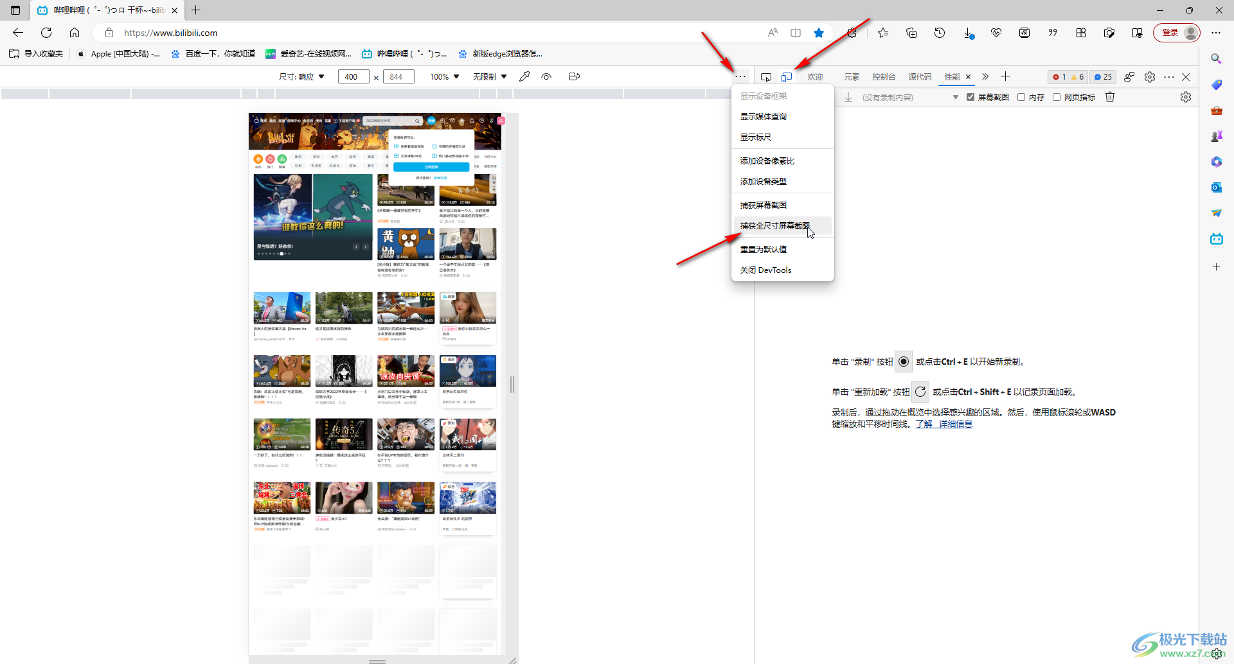Add a new DevTools tool with plus
Viewport: 1234px width, 664px height.
(x=1006, y=76)
